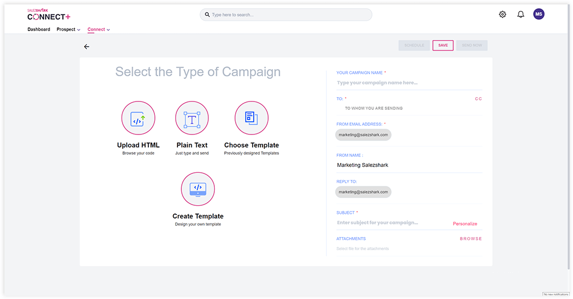Go back using the left arrow
573x299 pixels.
coord(86,47)
